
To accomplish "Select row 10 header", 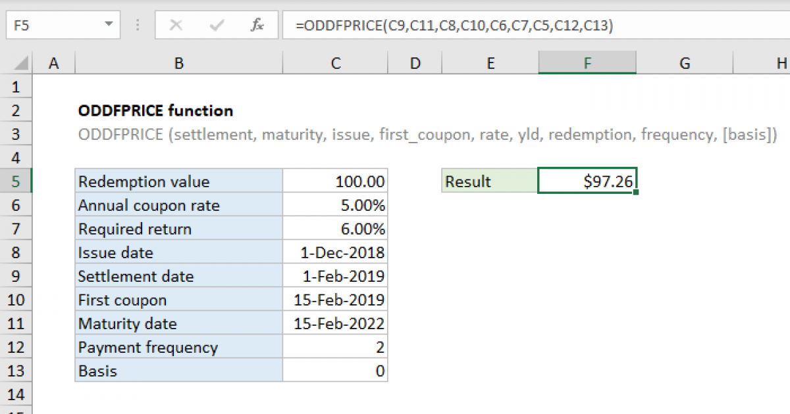I will point(16,300).
